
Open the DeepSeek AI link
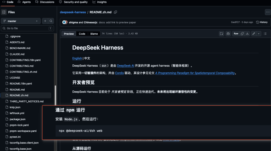(x=125, y=66)
